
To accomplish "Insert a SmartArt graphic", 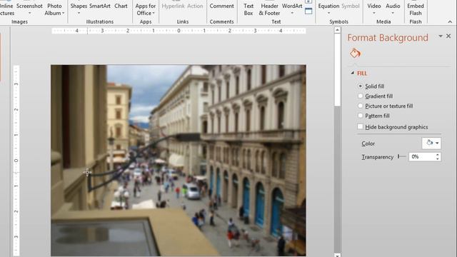I will [x=100, y=6].
